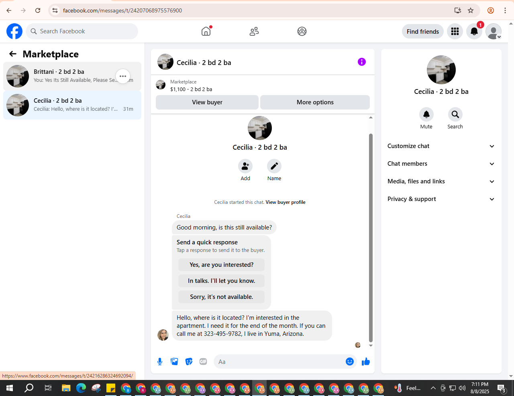Select the Cecilia 2 bd 2 ba conversation
The image size is (514, 396).
72,105
